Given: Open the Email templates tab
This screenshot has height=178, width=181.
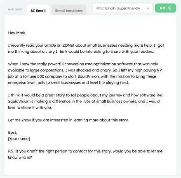Looking at the screenshot, I should (69, 10).
